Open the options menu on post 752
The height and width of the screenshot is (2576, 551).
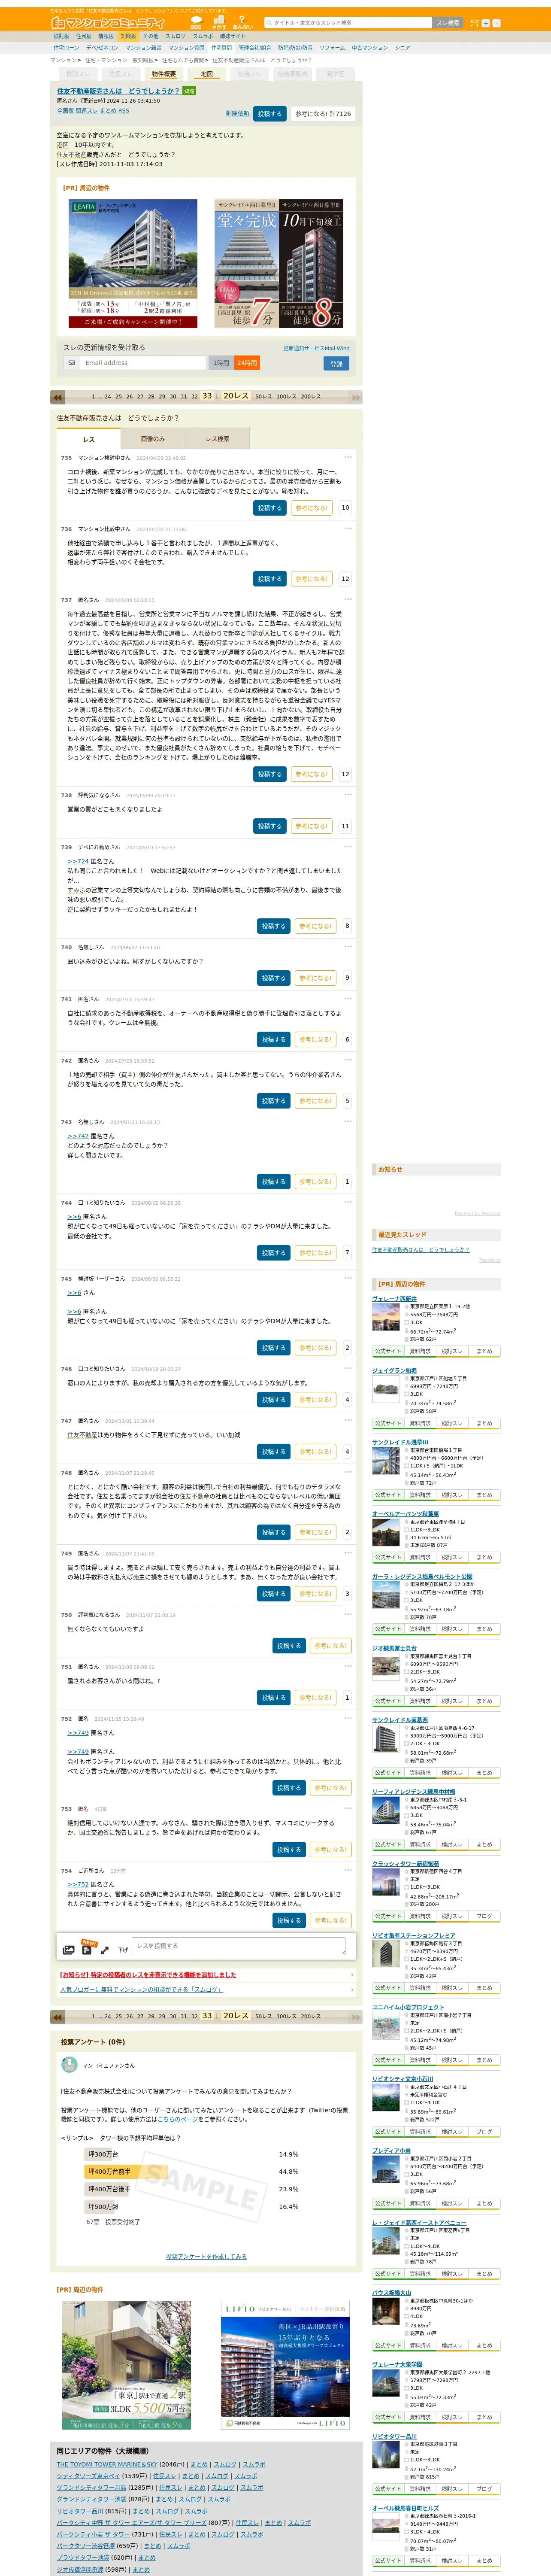coord(348,1718)
